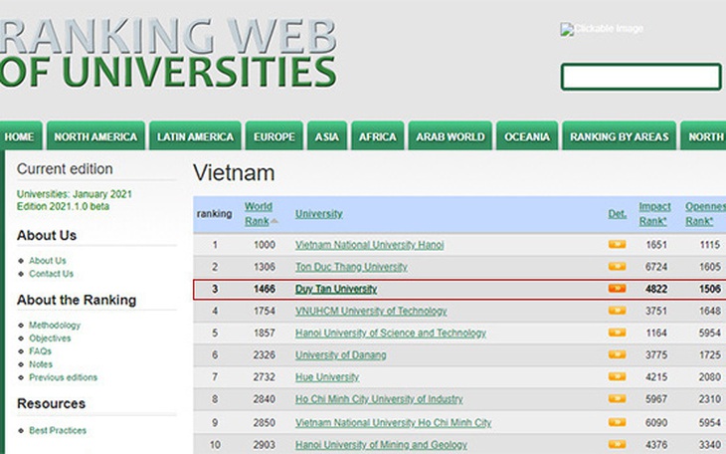This screenshot has height=454, width=726.
Task: Open details icon for Ton Duc Thang University
Action: pos(617,266)
